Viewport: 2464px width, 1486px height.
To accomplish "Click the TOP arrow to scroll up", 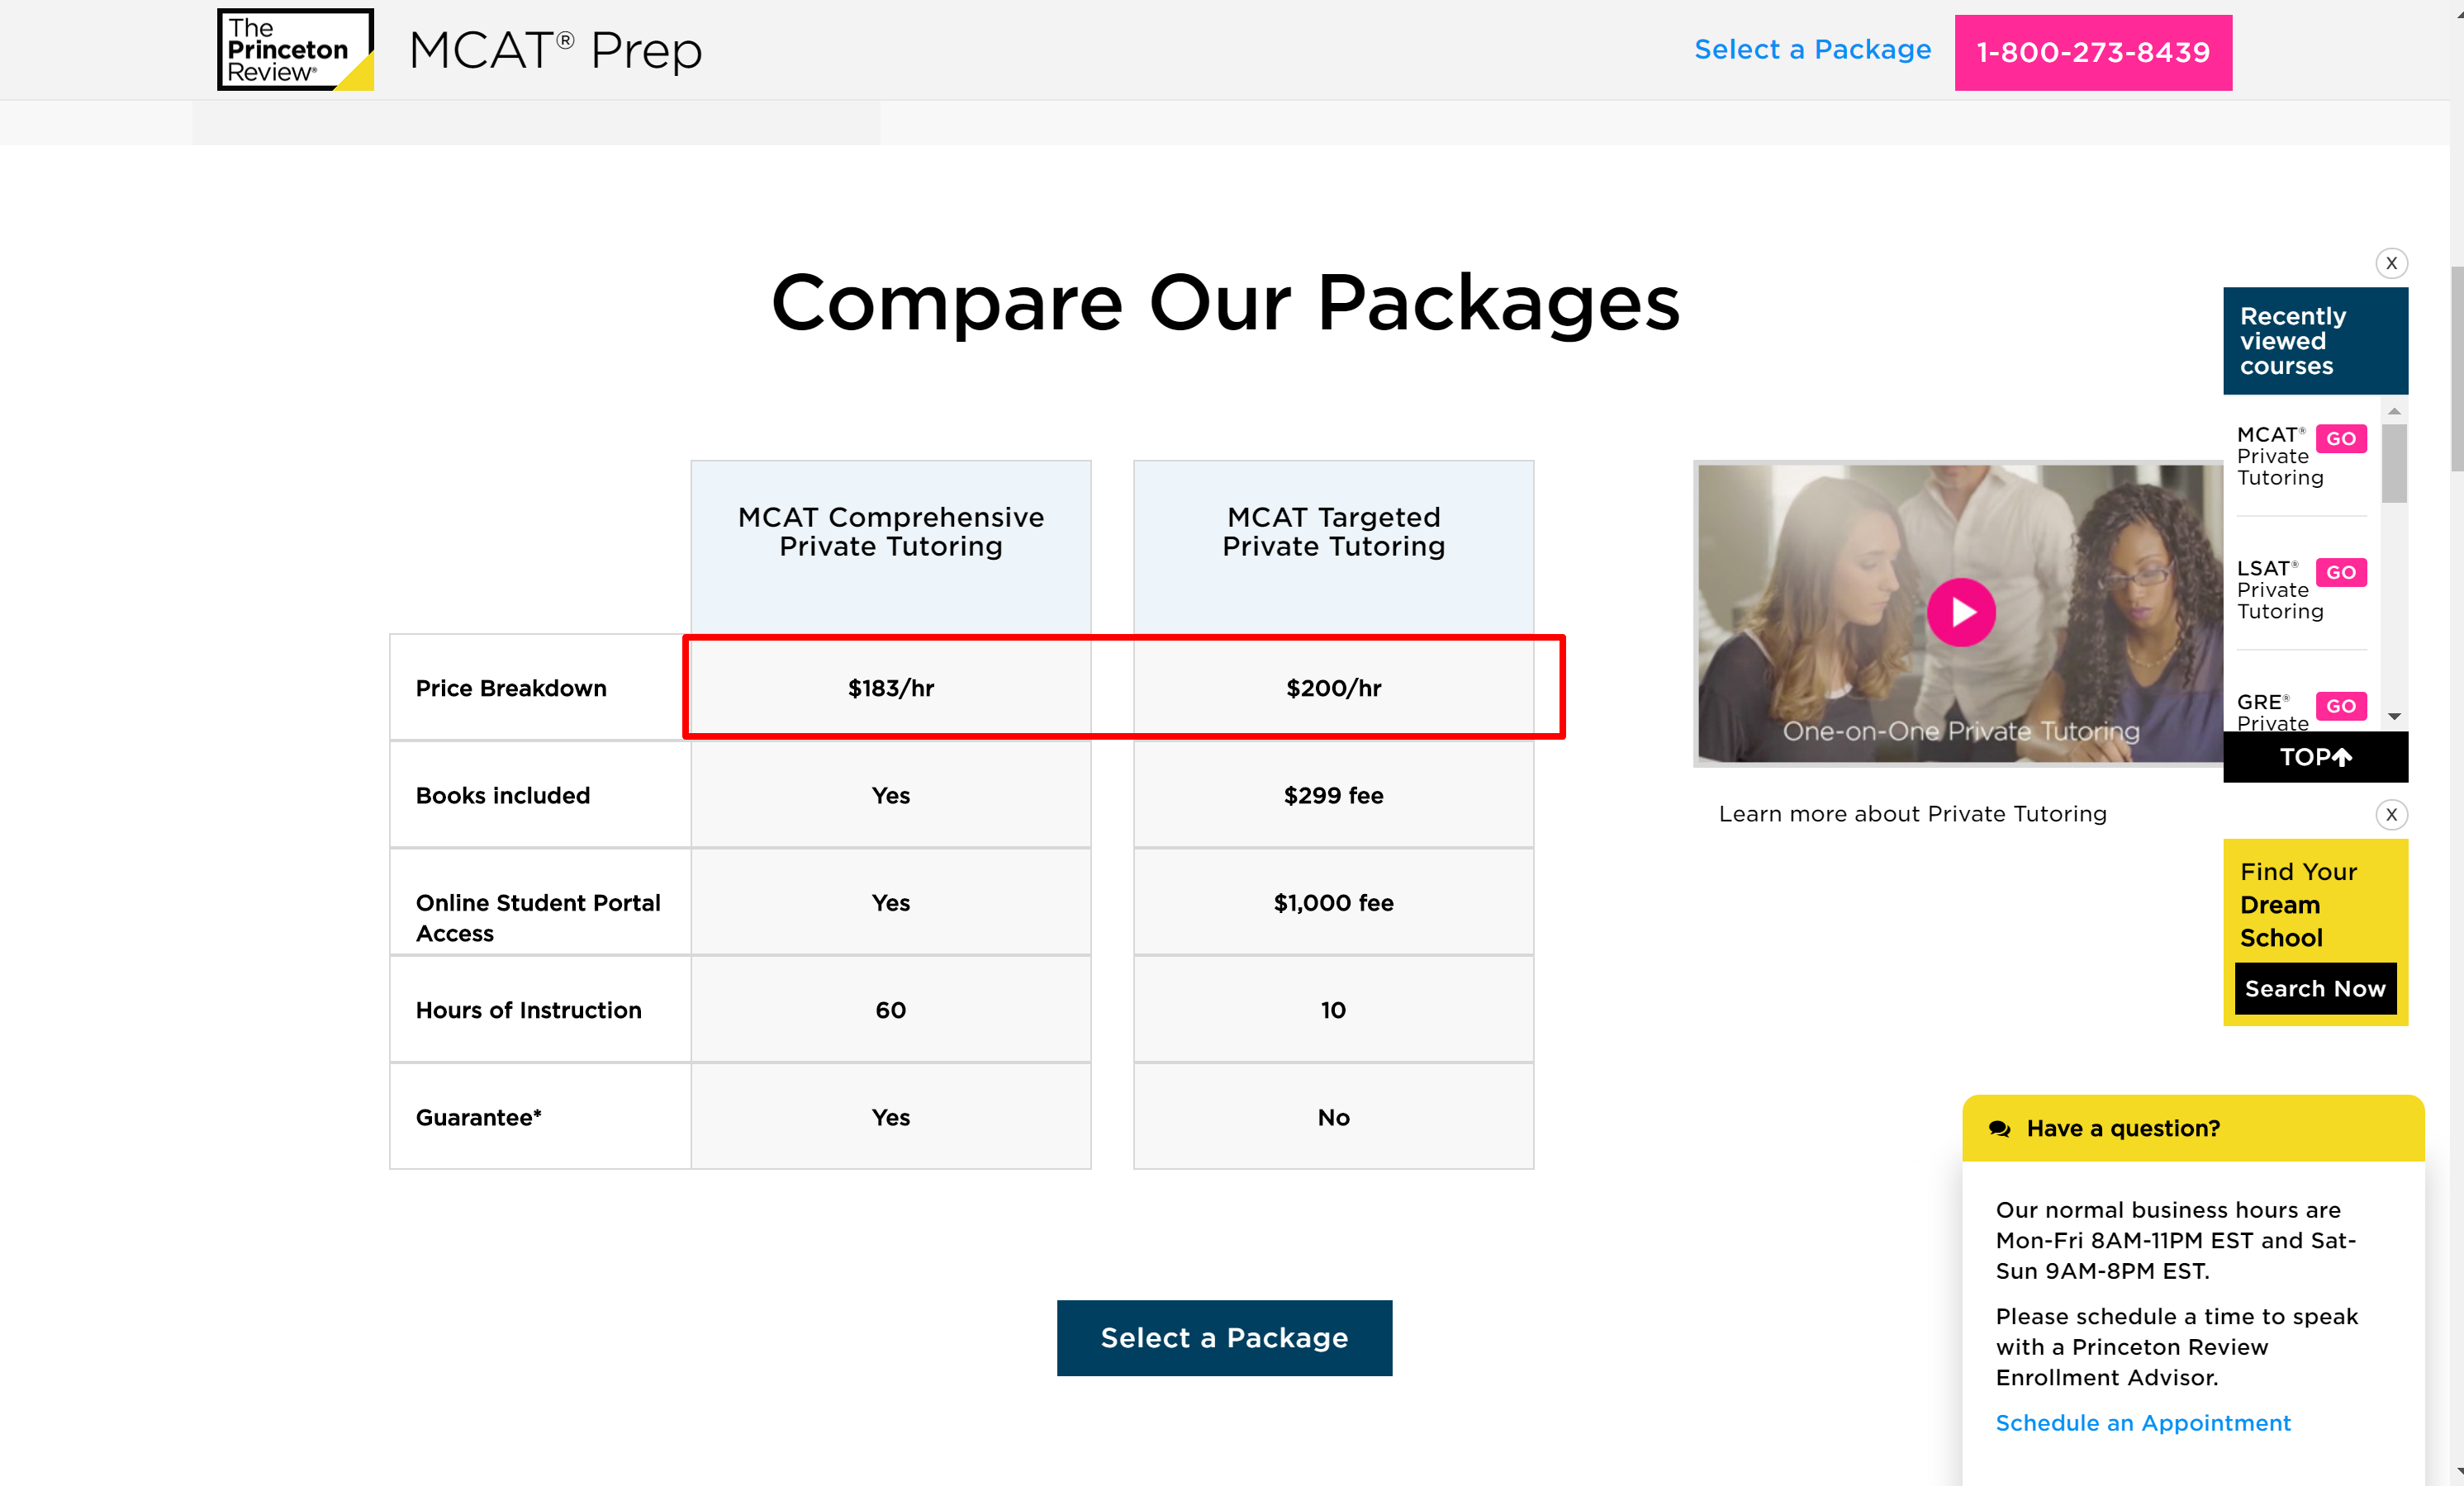I will 2315,756.
